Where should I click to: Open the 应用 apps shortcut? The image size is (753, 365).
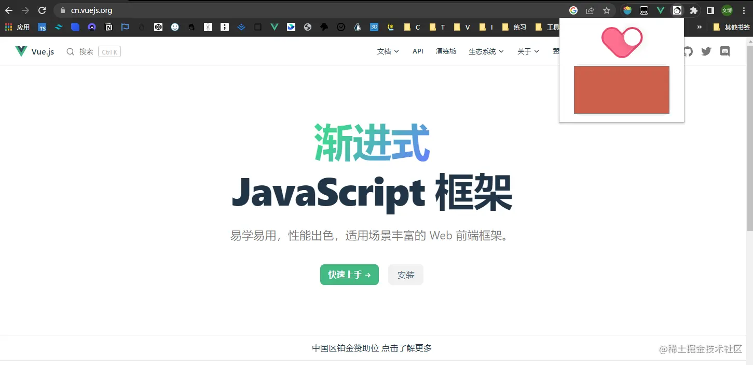18,27
